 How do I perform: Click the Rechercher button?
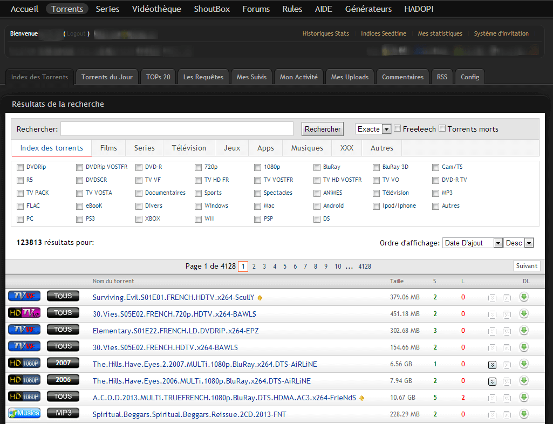[x=322, y=129]
